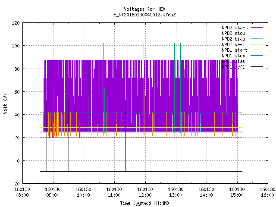
Task: Click the x-axis tick label 16:00
Action: point(267,195)
